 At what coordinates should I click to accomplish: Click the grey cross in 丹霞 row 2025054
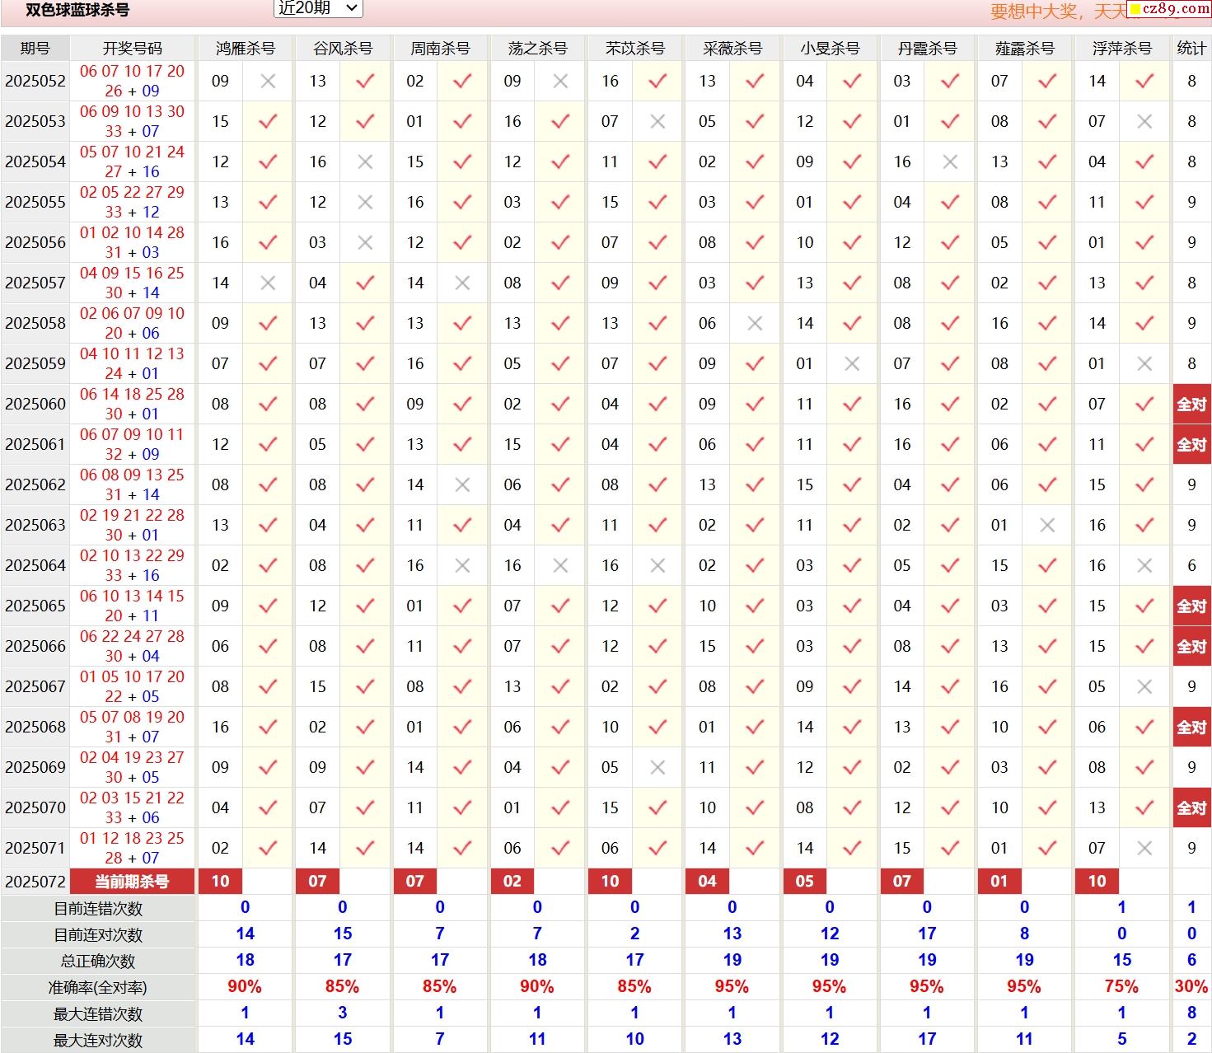950,161
